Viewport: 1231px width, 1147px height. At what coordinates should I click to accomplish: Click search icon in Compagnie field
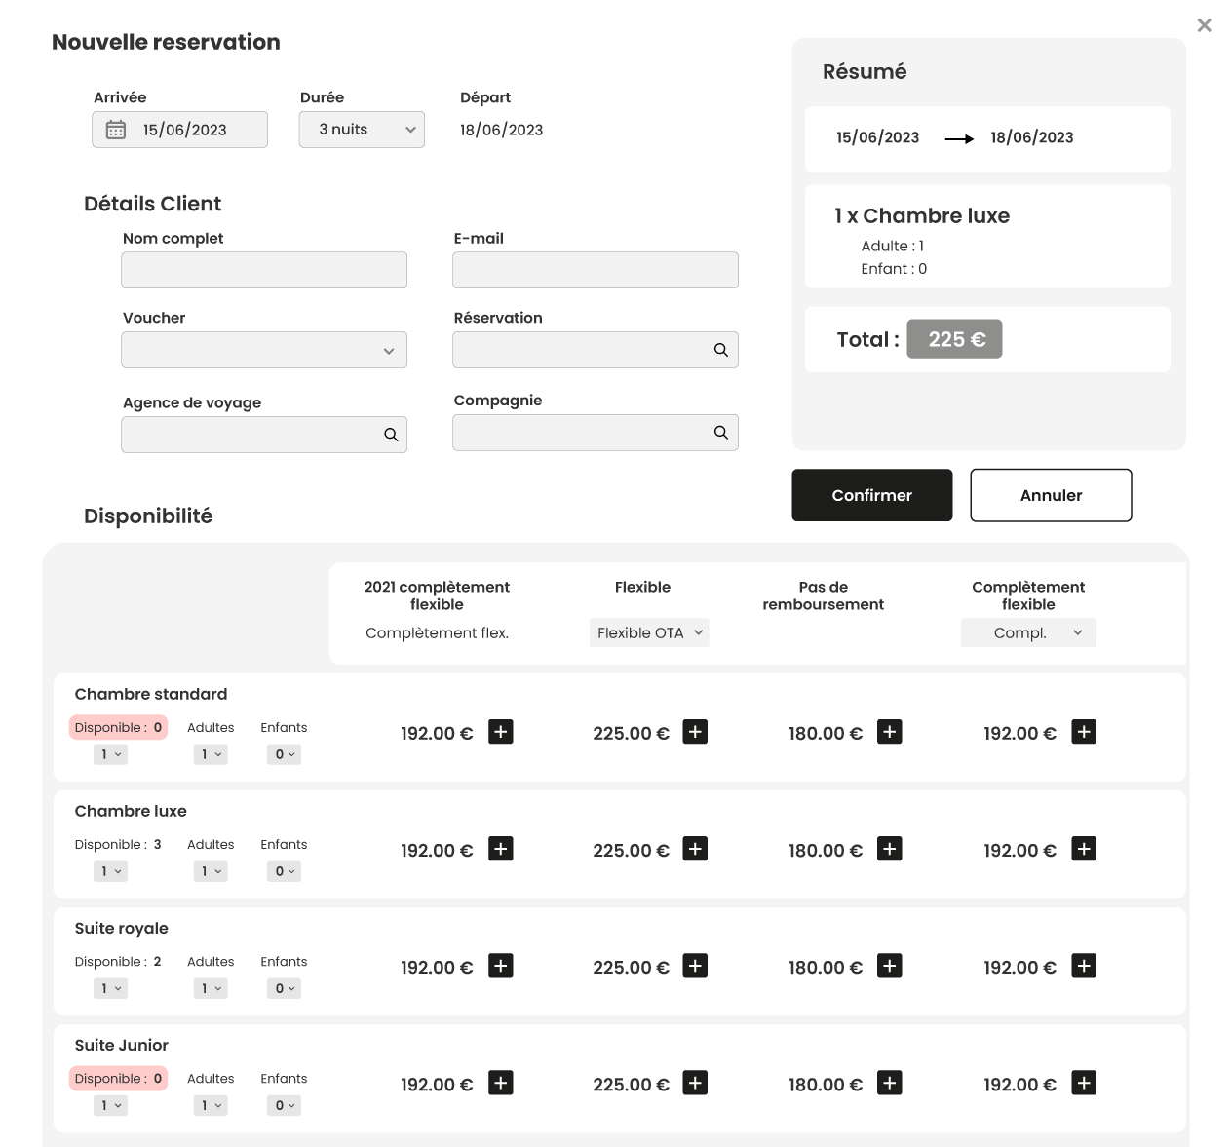coord(721,433)
